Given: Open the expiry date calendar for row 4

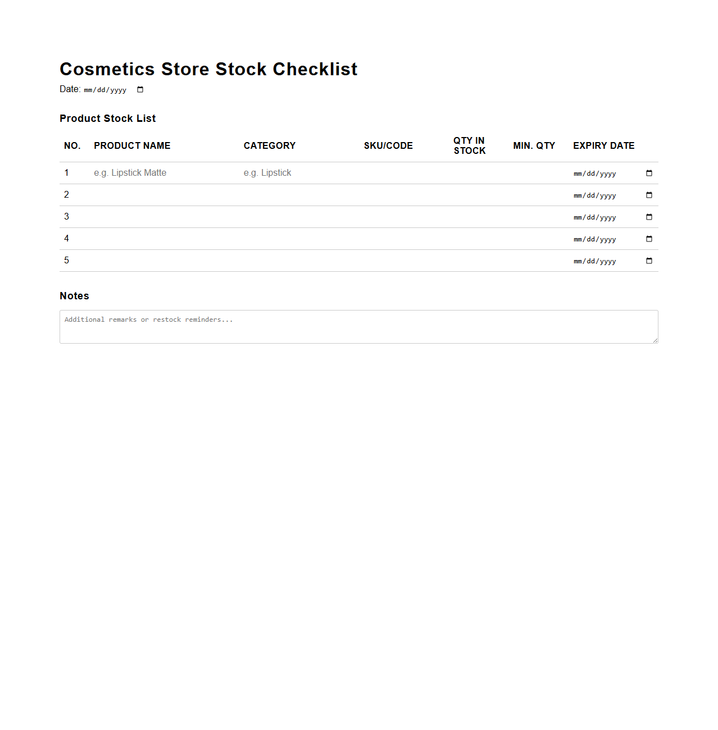Looking at the screenshot, I should point(649,239).
